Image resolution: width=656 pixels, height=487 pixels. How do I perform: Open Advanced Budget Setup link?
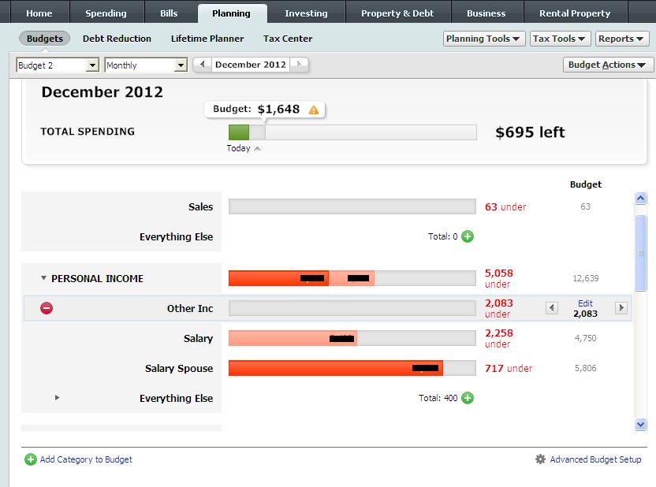click(595, 459)
